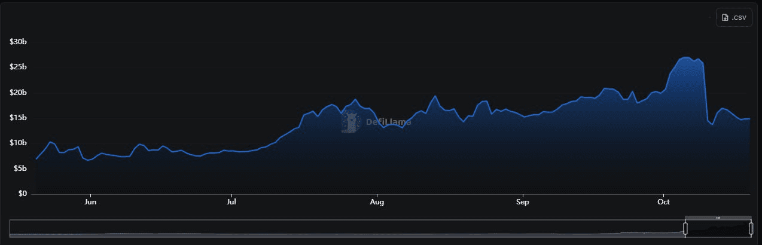Grab the left handle of the range slider
The width and height of the screenshot is (762, 245).
[x=685, y=228]
